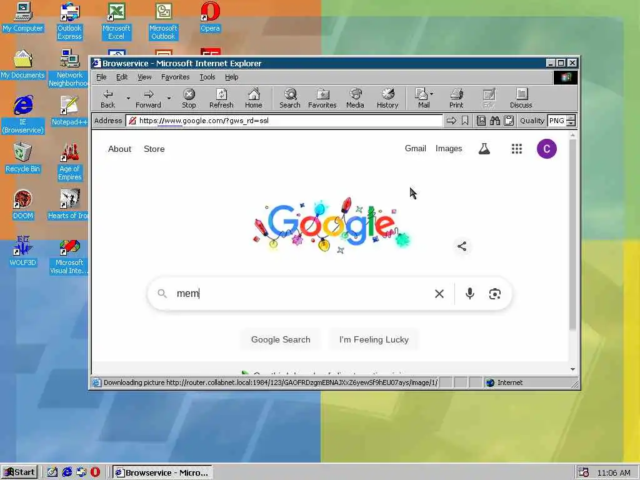Start voice search with microphone icon
The image size is (640, 480).
coord(470,294)
